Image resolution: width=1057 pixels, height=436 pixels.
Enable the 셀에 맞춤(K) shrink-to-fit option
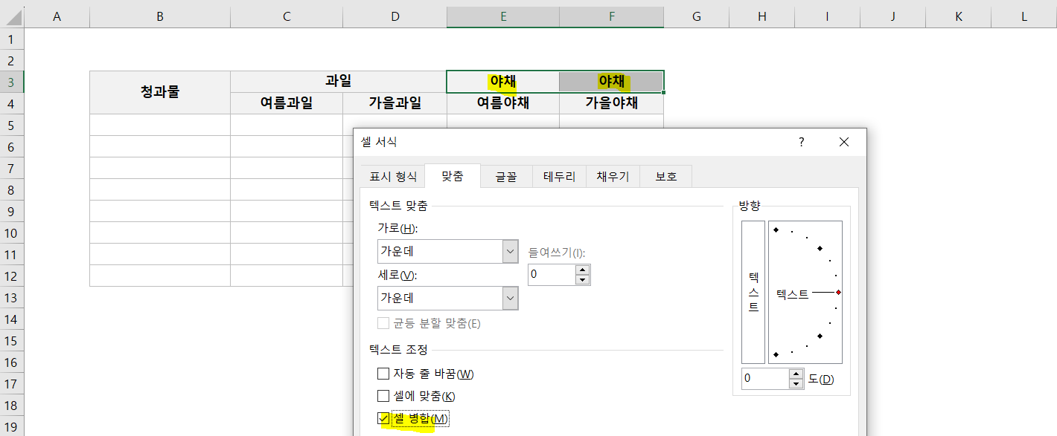pyautogui.click(x=383, y=396)
